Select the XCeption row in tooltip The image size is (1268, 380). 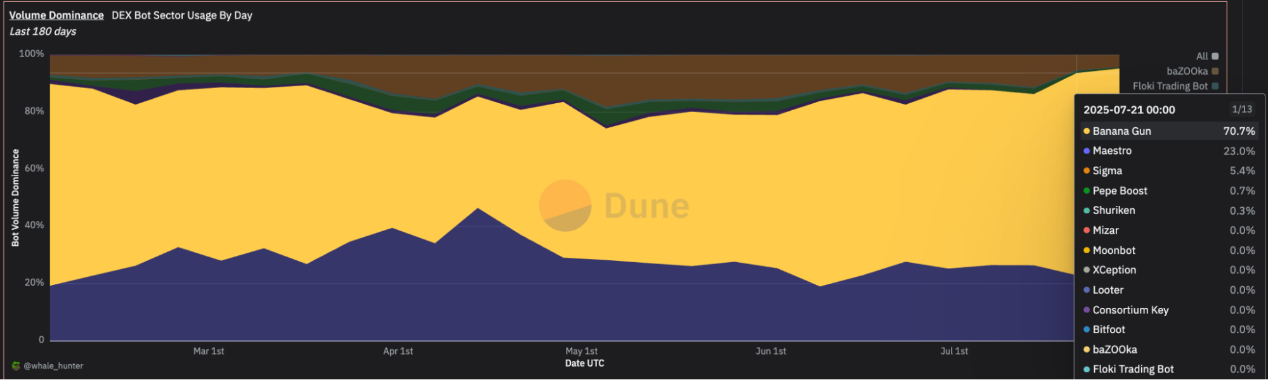pyautogui.click(x=1169, y=270)
